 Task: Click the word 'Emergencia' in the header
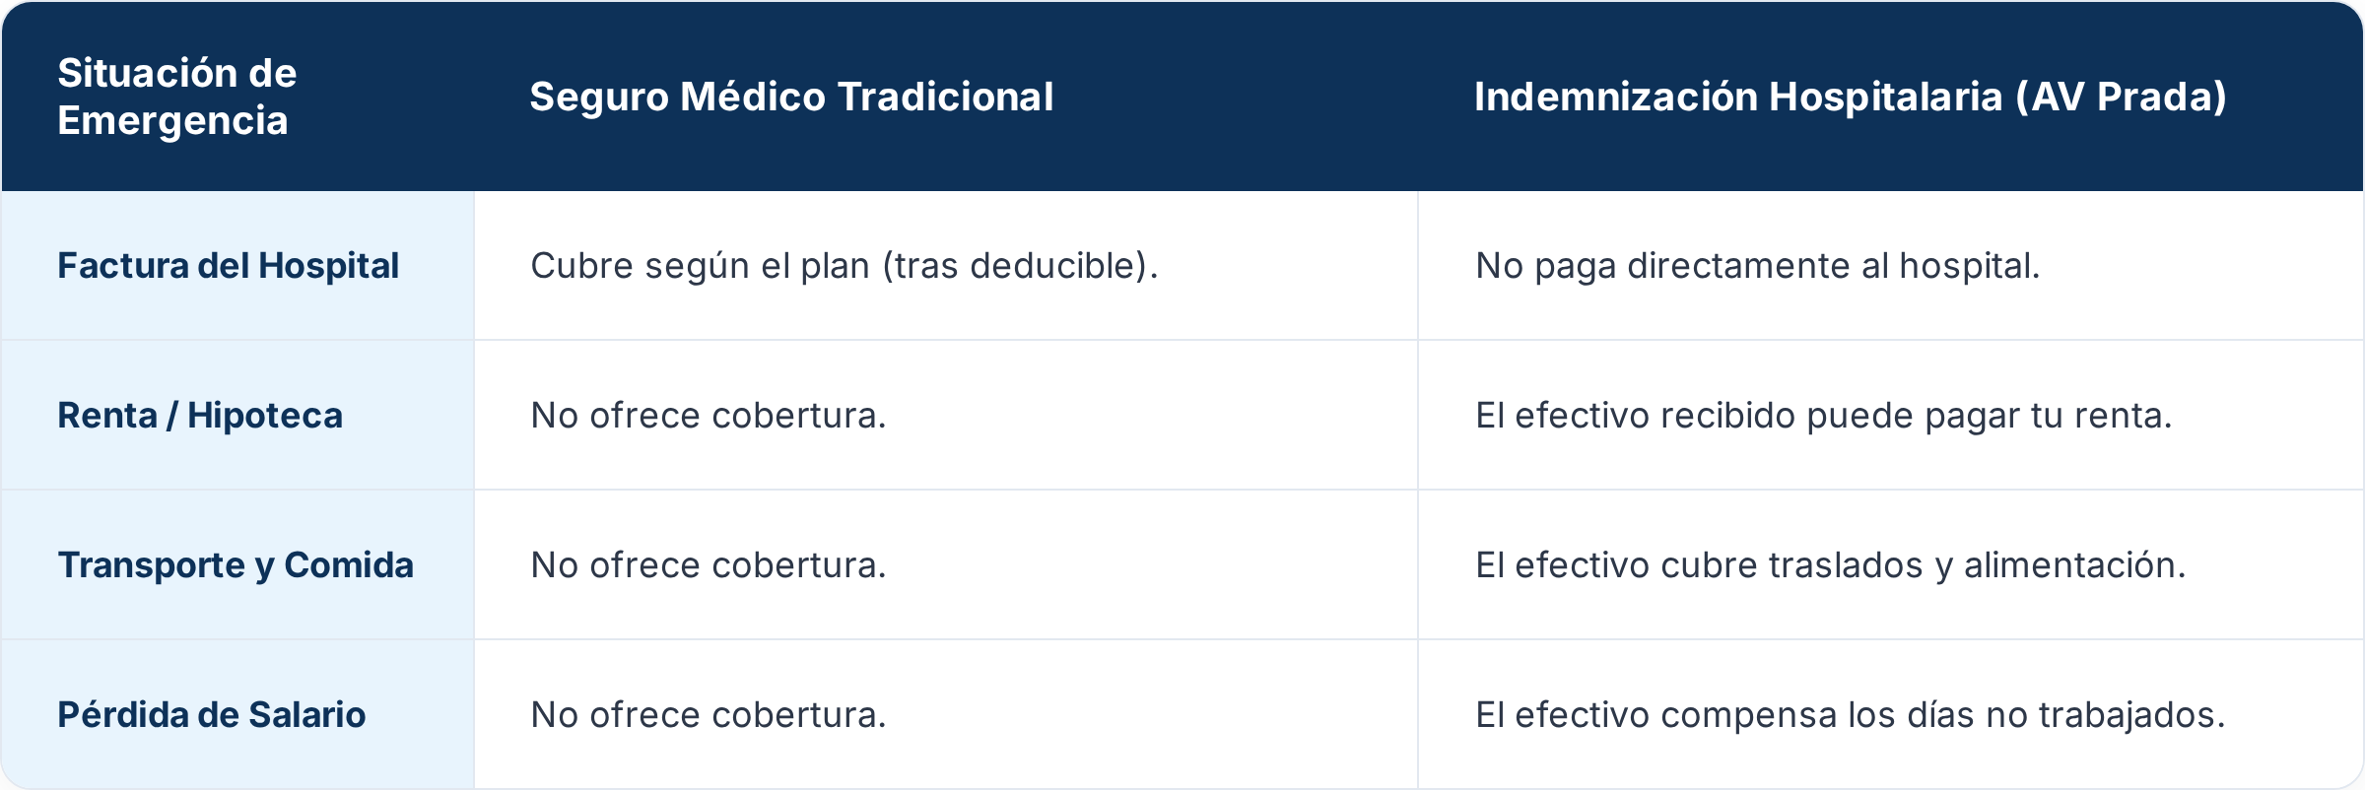tap(172, 121)
